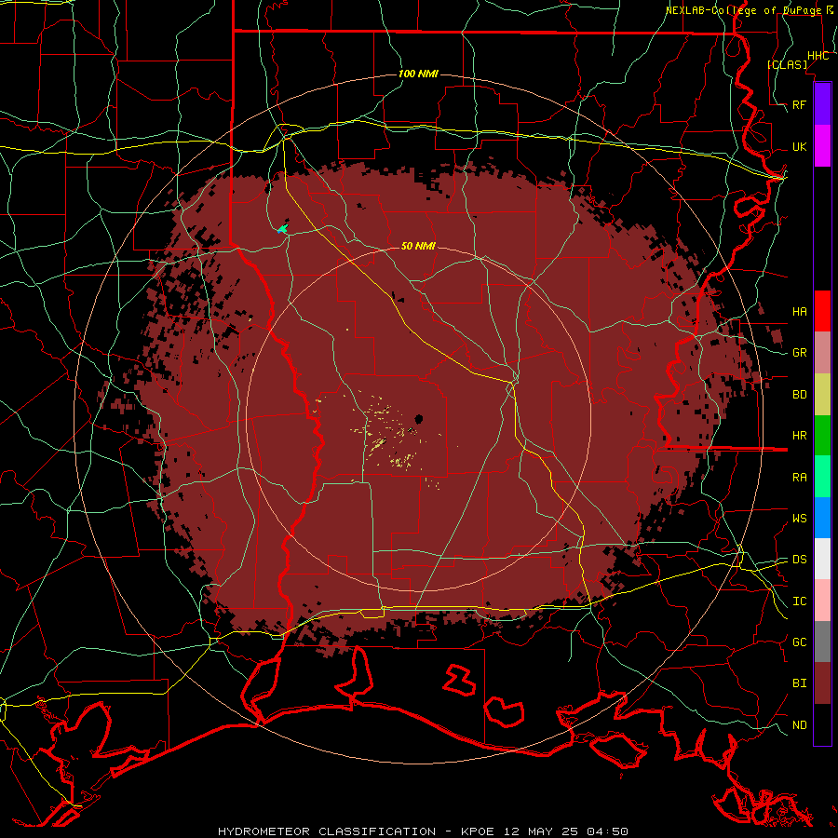The image size is (838, 838).
Task: Click the HHC product label
Action: click(818, 56)
